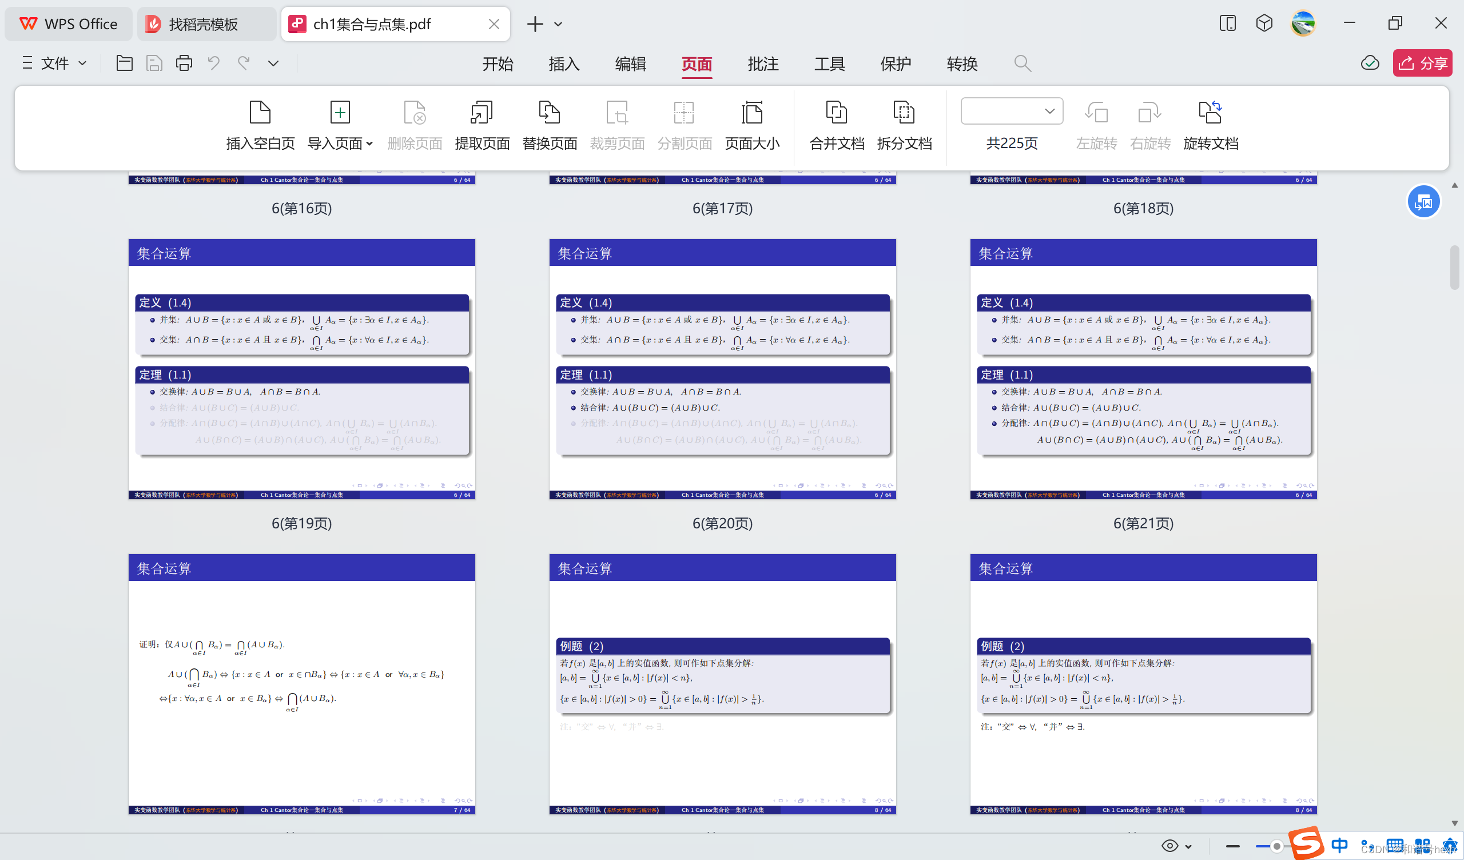Toggle the eye view mode icon
1464x860 pixels.
[1169, 846]
